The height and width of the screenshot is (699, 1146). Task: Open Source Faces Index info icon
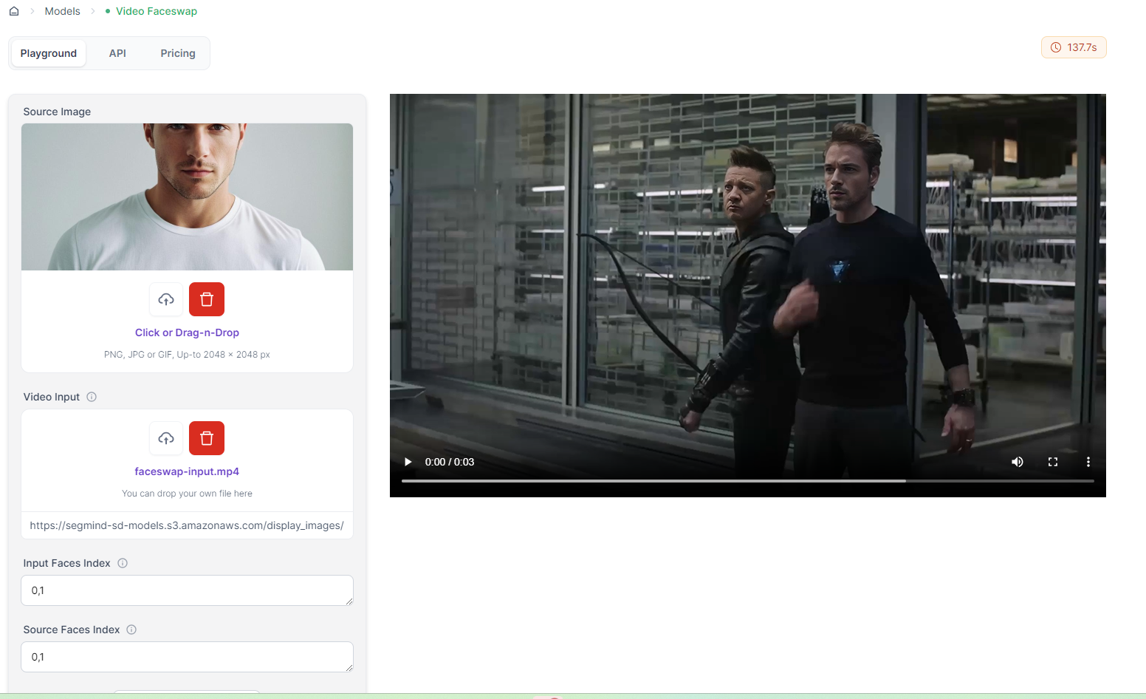click(x=131, y=630)
